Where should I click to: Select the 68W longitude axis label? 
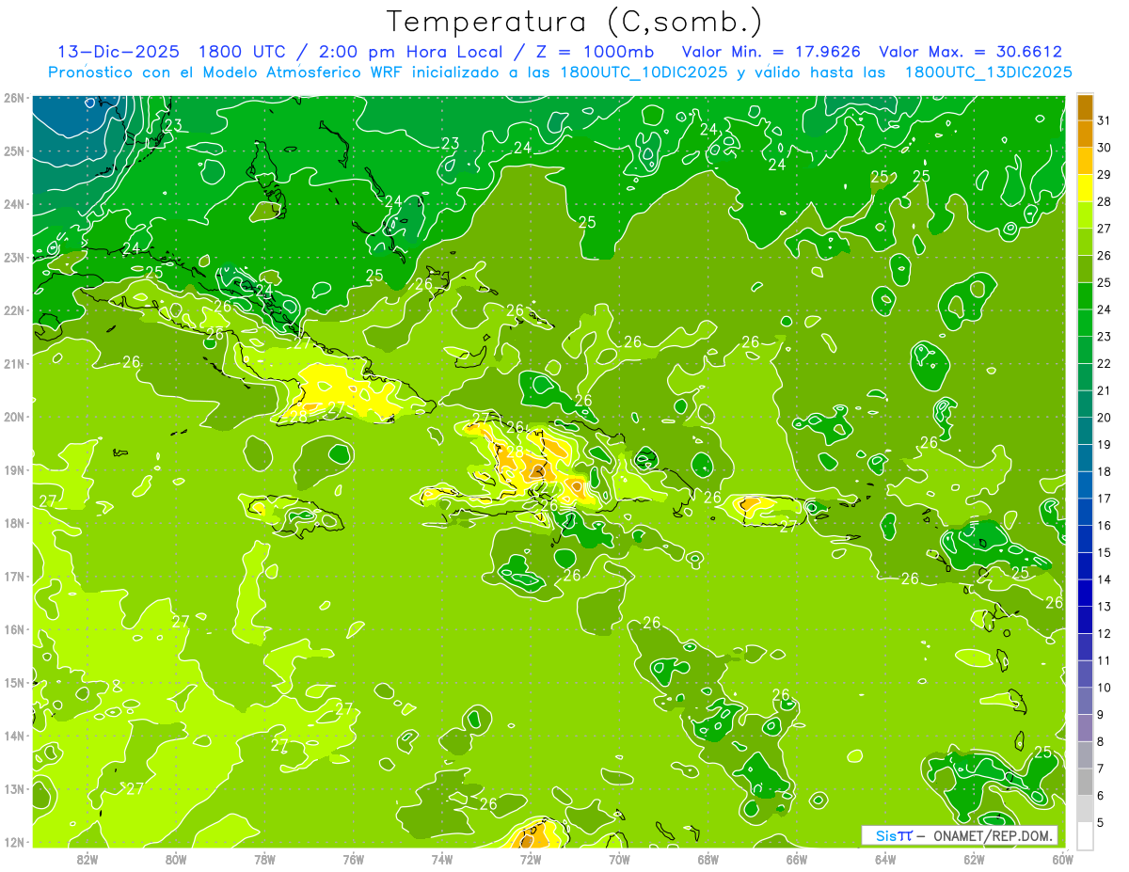[708, 859]
